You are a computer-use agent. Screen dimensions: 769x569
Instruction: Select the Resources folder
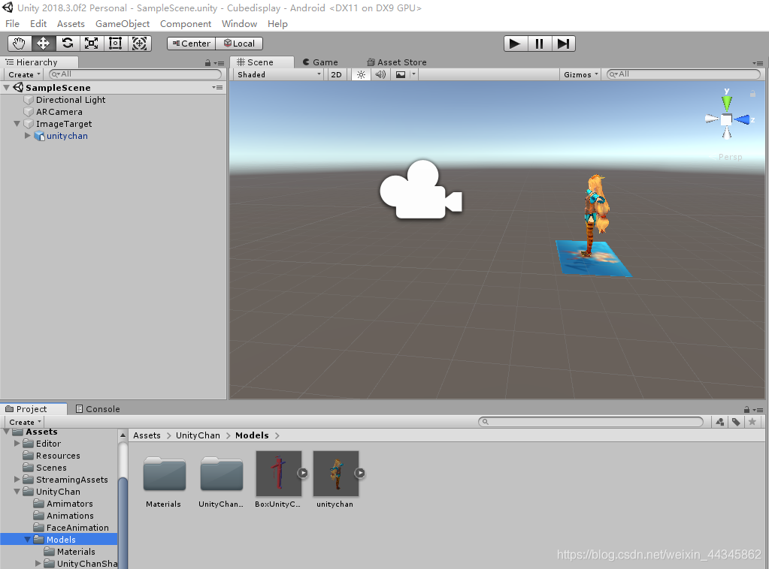[58, 456]
